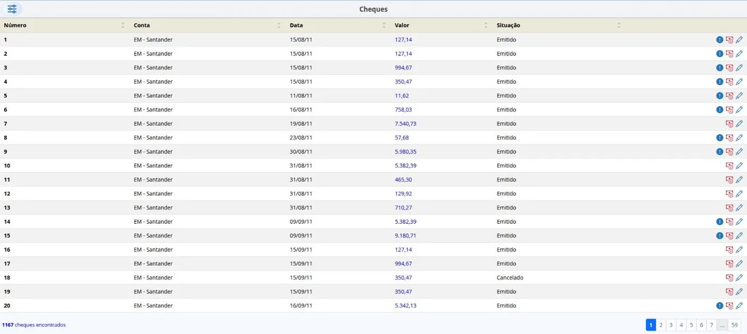Edit cheque 9 via the pencil icon

click(739, 152)
